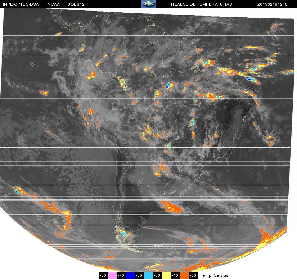297x279 pixels.
Task: Click the NOAA label in the header
Action: coord(54,4)
